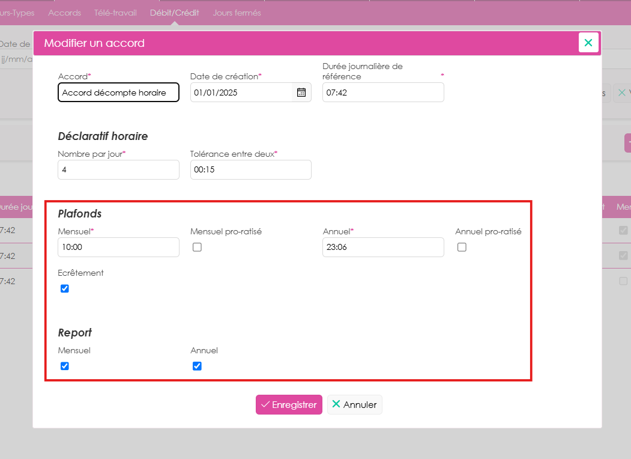This screenshot has width=631, height=459.
Task: Click the Modifier un accord dialog title
Action: [x=94, y=43]
